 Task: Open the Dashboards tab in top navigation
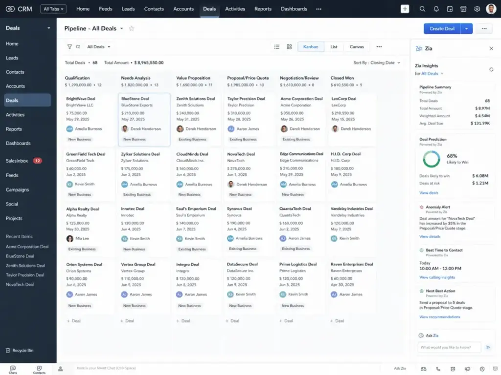tap(294, 9)
